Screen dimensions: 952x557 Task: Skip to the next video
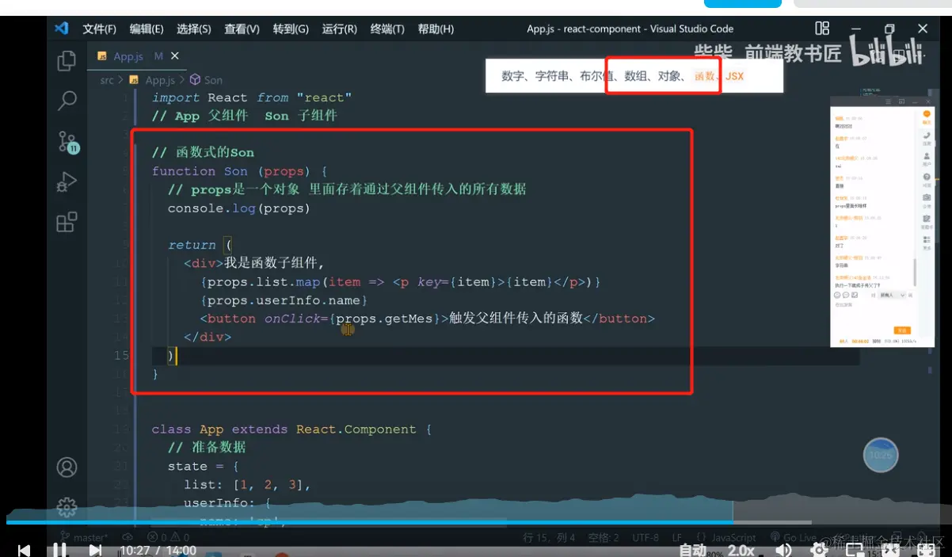(95, 550)
